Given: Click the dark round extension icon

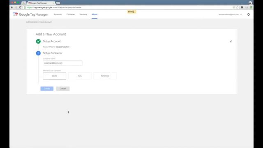Looking at the screenshot, I should click(242, 7).
